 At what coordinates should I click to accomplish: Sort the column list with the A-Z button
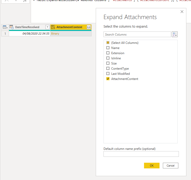click(x=175, y=34)
